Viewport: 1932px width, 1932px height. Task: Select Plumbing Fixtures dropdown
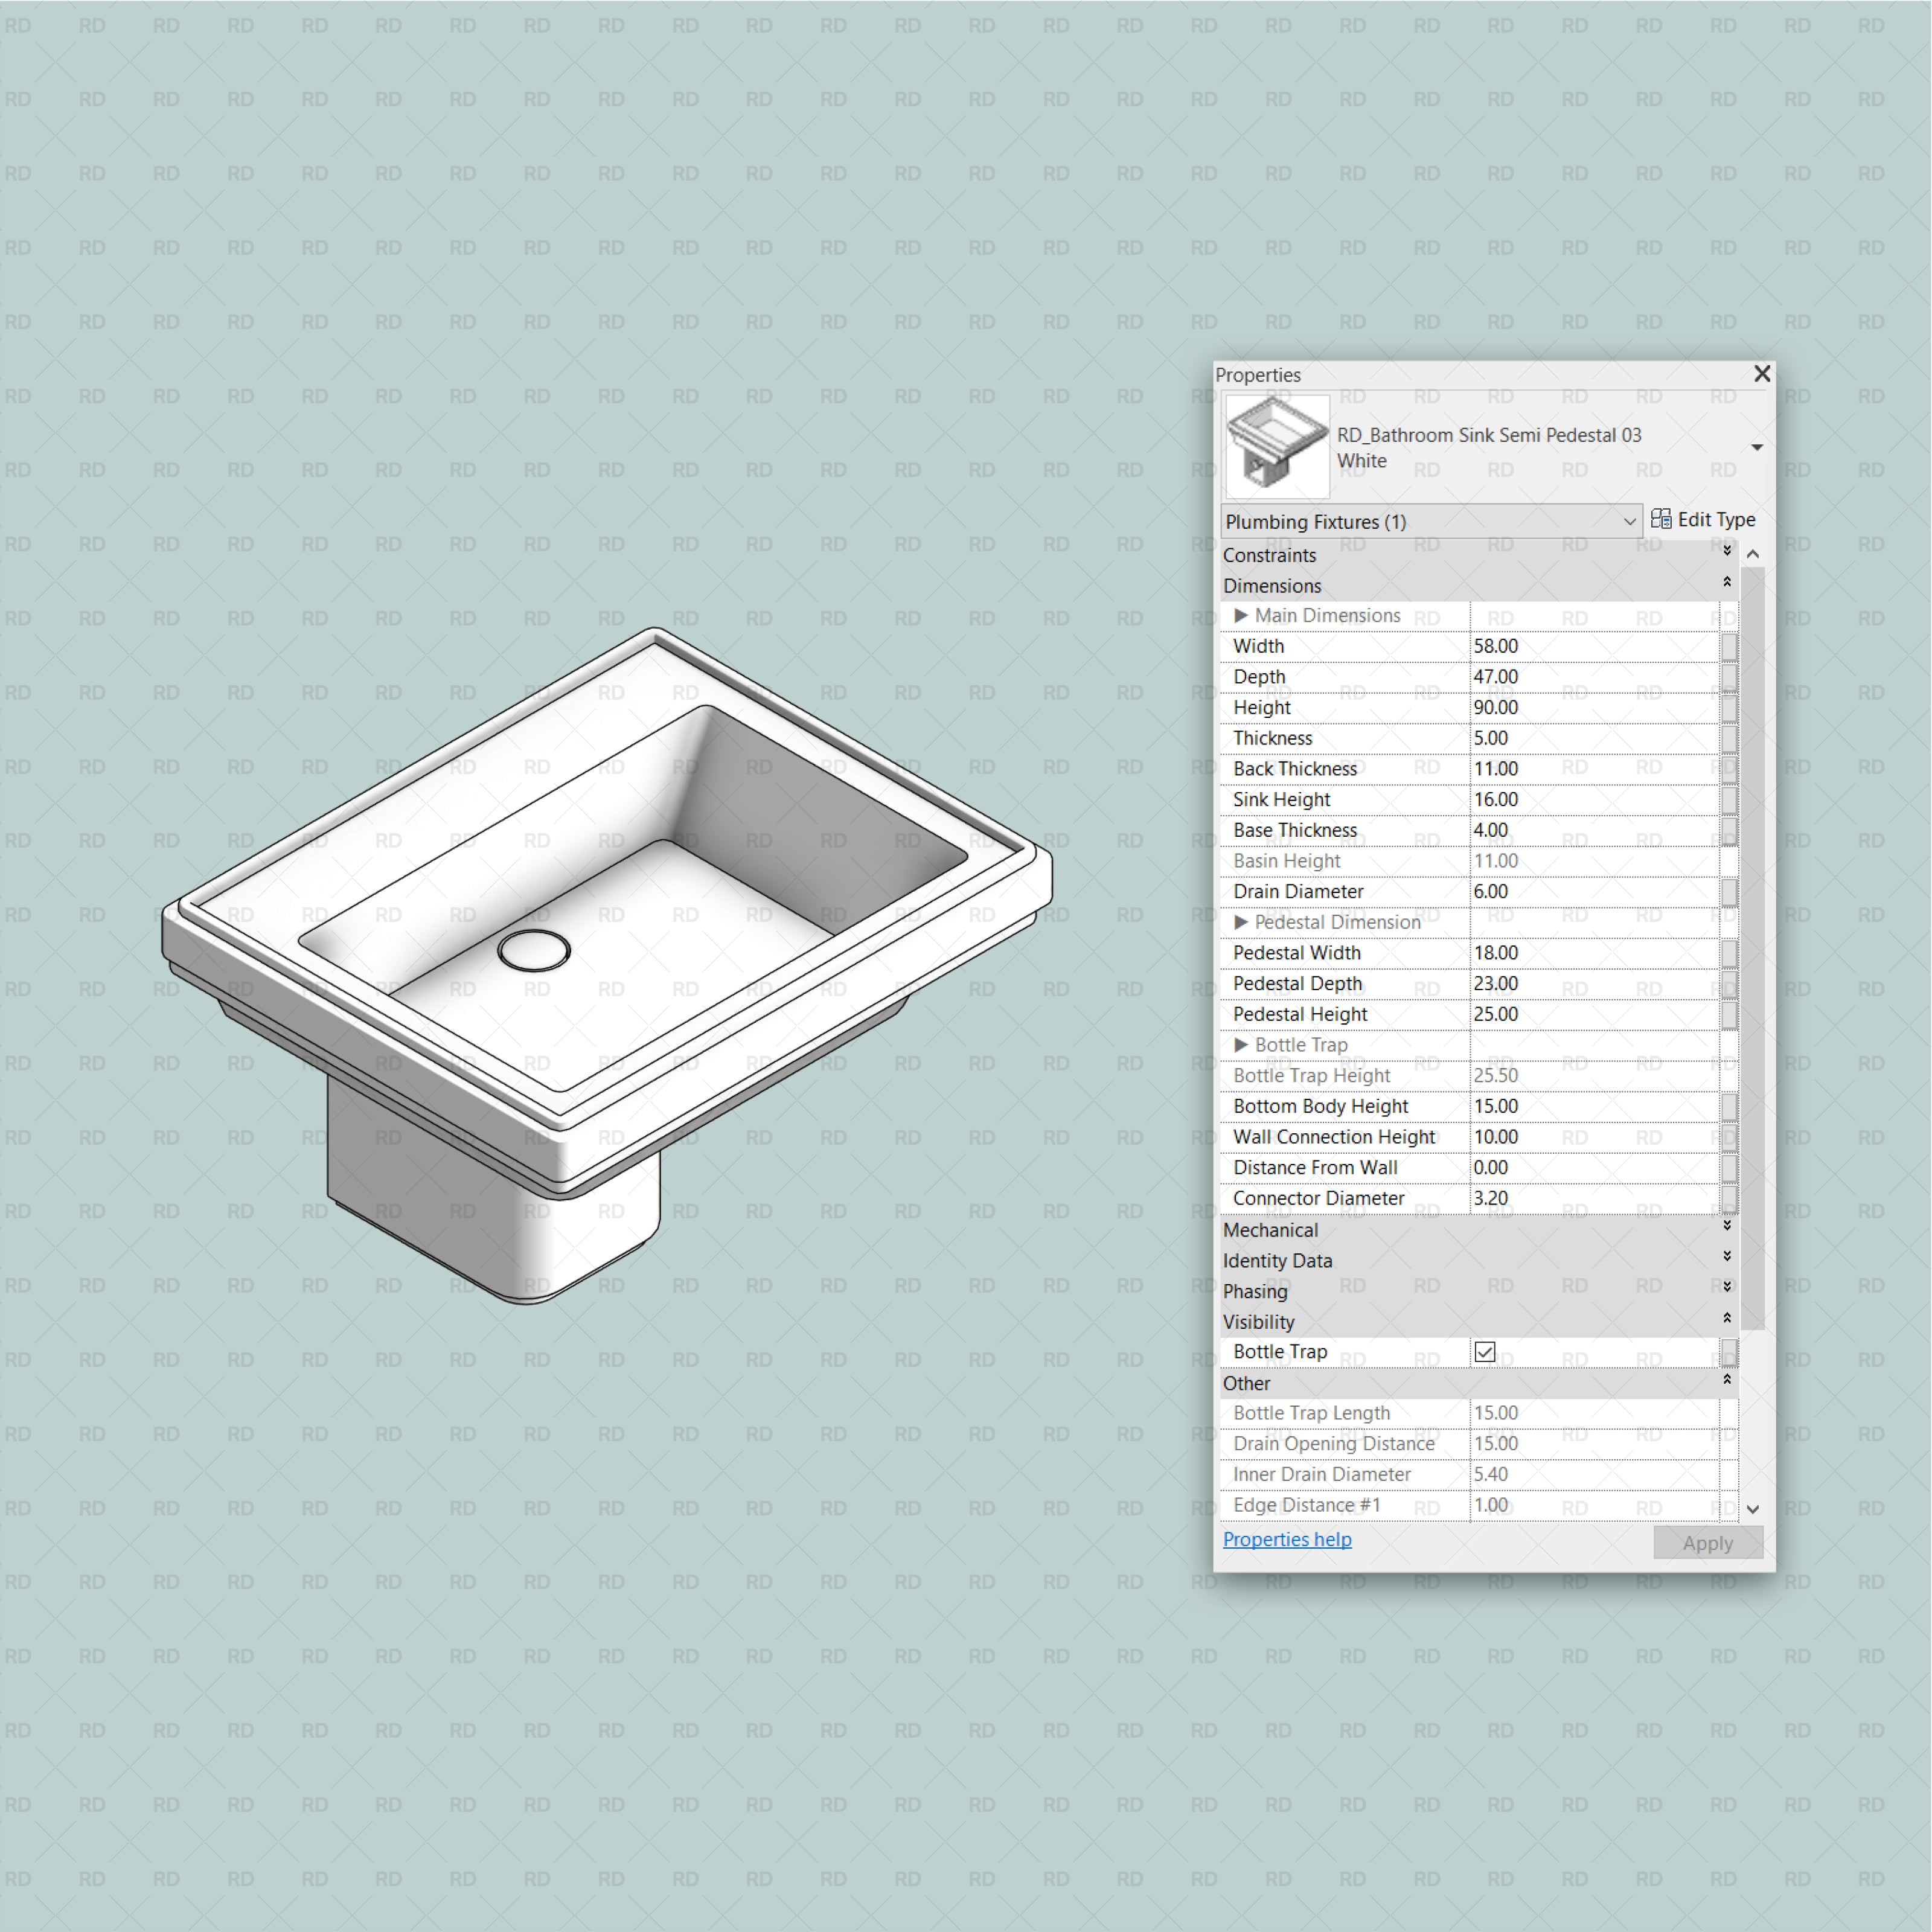(1424, 522)
